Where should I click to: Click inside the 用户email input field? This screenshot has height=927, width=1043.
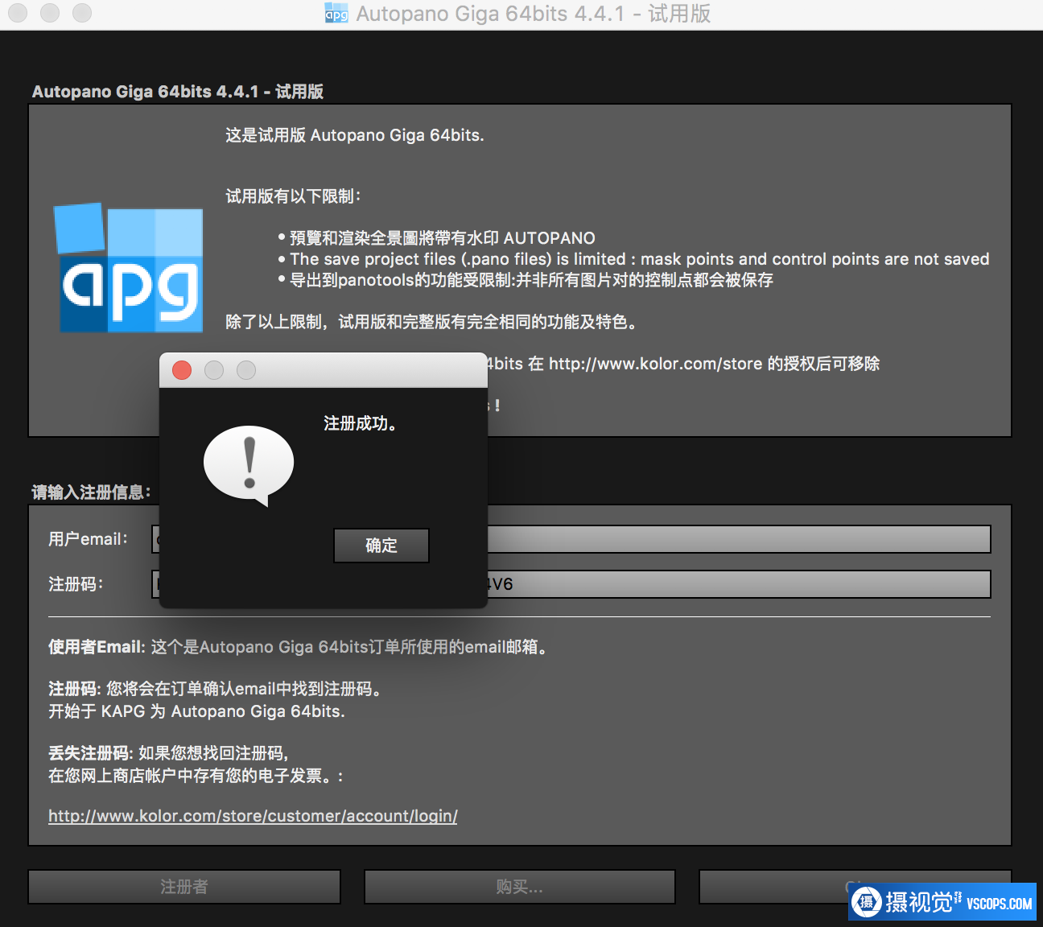tap(737, 539)
